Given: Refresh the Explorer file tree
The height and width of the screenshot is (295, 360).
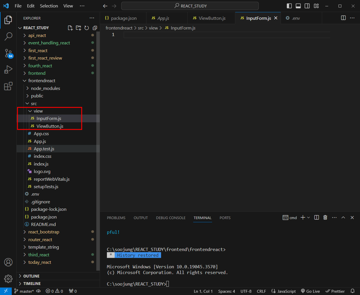Looking at the screenshot, I should click(87, 28).
